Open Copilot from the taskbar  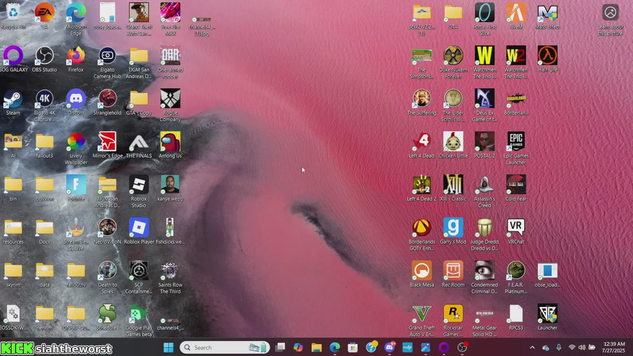tap(298, 348)
